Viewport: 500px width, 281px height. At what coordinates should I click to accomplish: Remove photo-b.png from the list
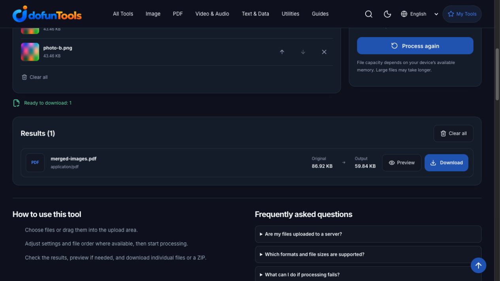pyautogui.click(x=324, y=52)
